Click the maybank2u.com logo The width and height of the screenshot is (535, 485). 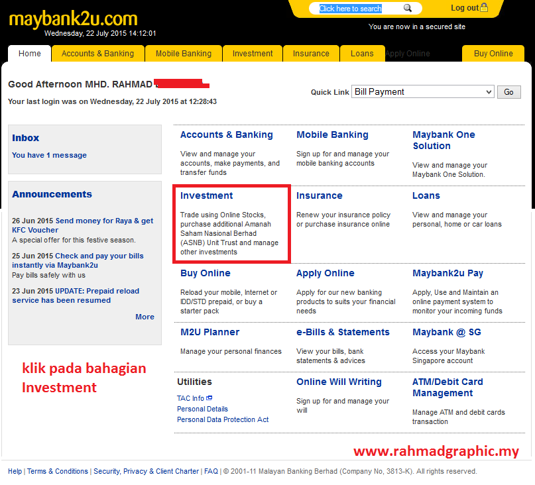pos(73,19)
